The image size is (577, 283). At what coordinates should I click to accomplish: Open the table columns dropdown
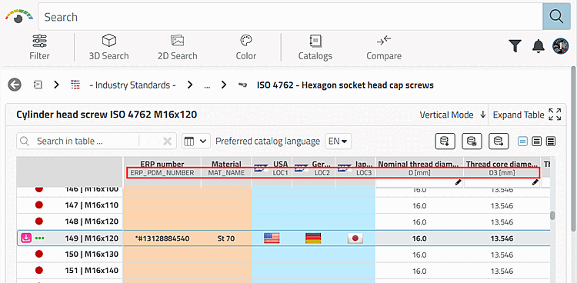pyautogui.click(x=196, y=141)
